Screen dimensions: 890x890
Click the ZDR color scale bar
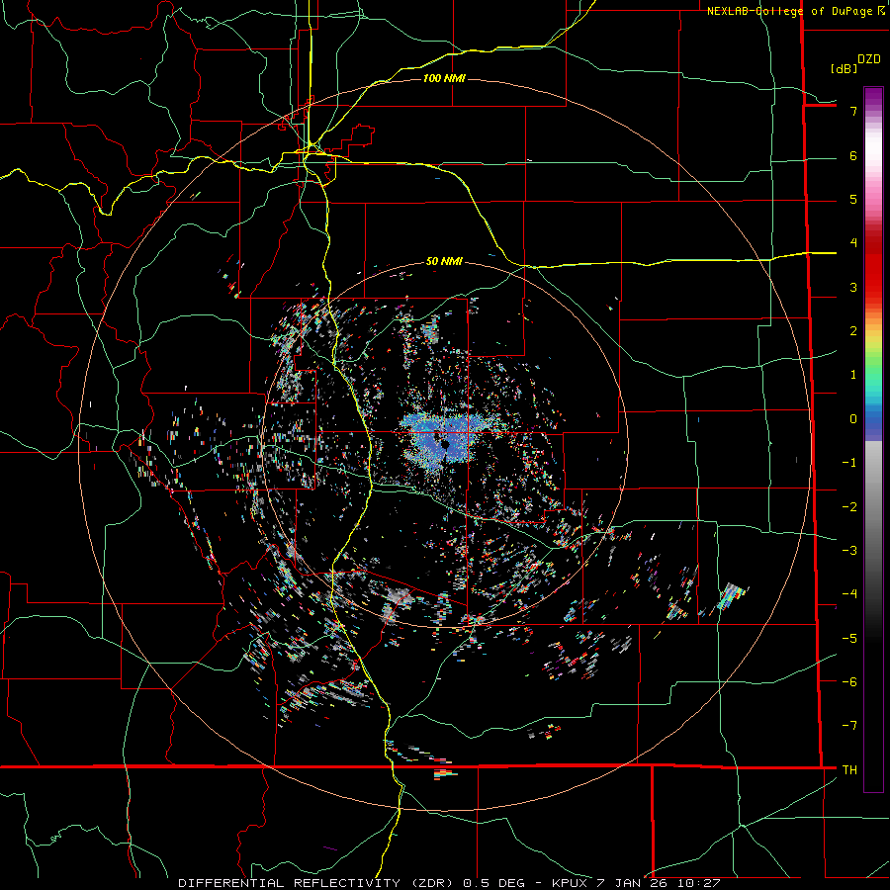(873, 439)
